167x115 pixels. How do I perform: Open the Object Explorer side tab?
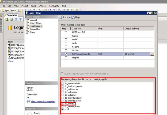(x=1, y=23)
